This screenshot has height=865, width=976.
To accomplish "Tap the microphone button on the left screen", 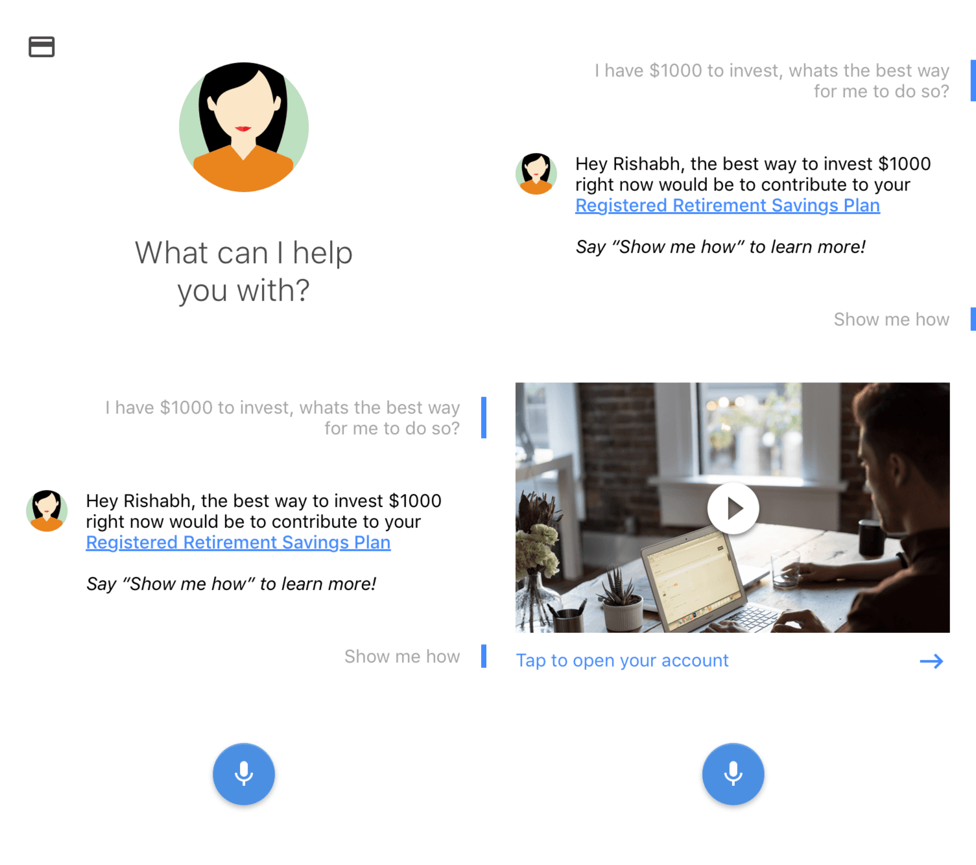I will click(244, 774).
